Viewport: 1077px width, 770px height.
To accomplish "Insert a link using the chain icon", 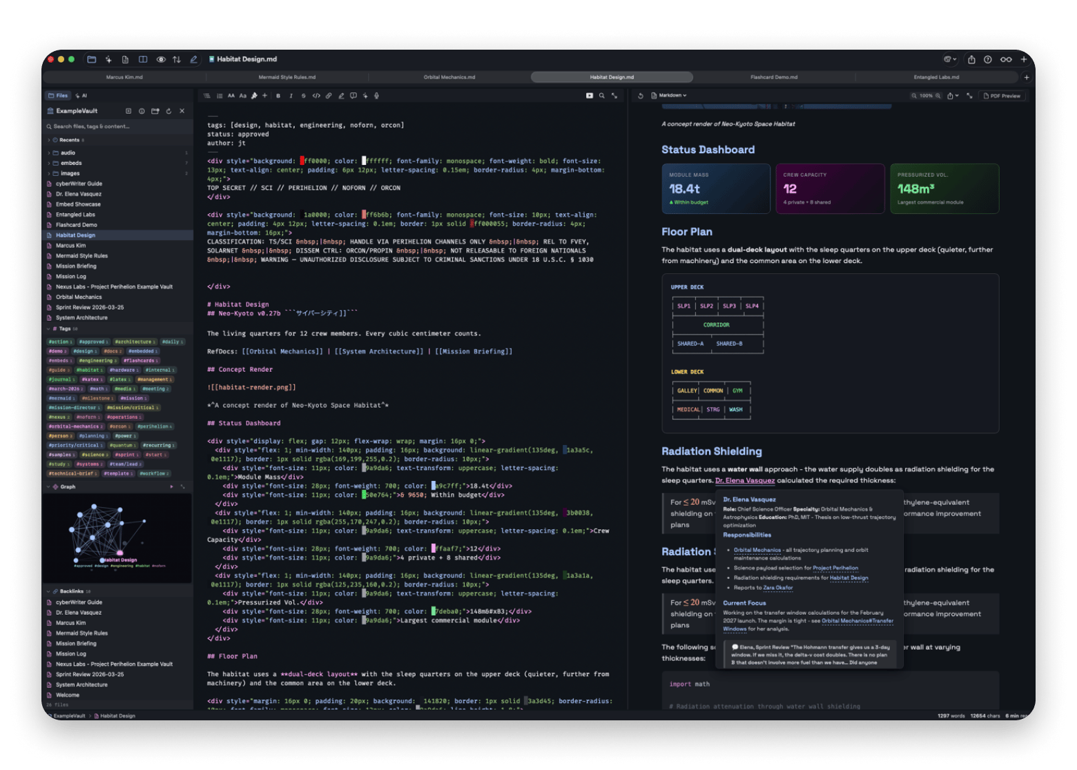I will [x=329, y=96].
